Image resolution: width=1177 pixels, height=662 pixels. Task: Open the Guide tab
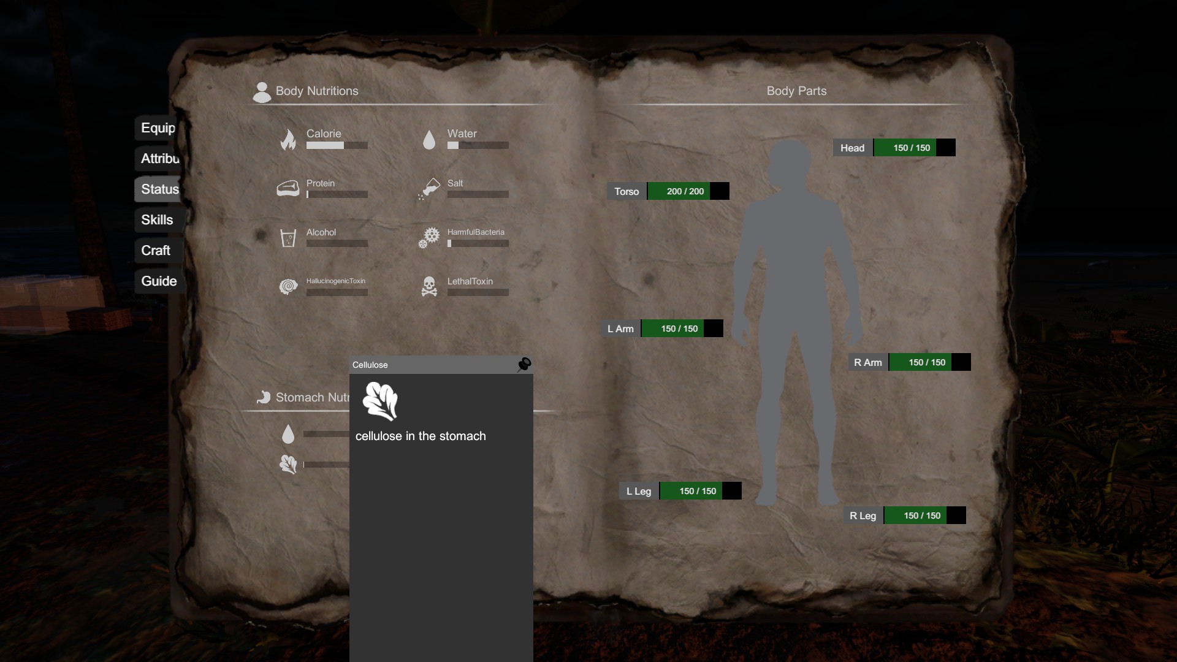coord(159,281)
